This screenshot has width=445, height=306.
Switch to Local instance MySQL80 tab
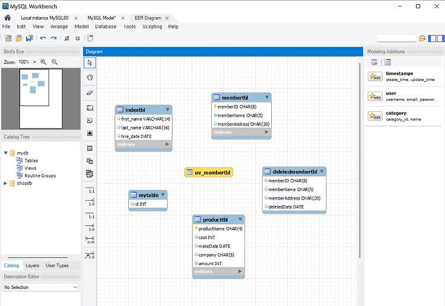pos(44,18)
